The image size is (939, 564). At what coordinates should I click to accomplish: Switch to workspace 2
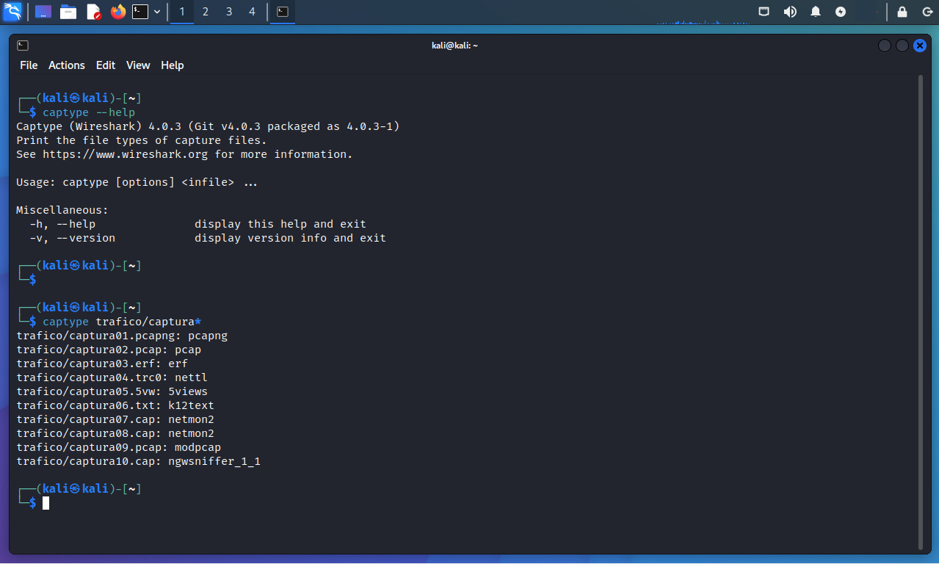click(x=206, y=12)
